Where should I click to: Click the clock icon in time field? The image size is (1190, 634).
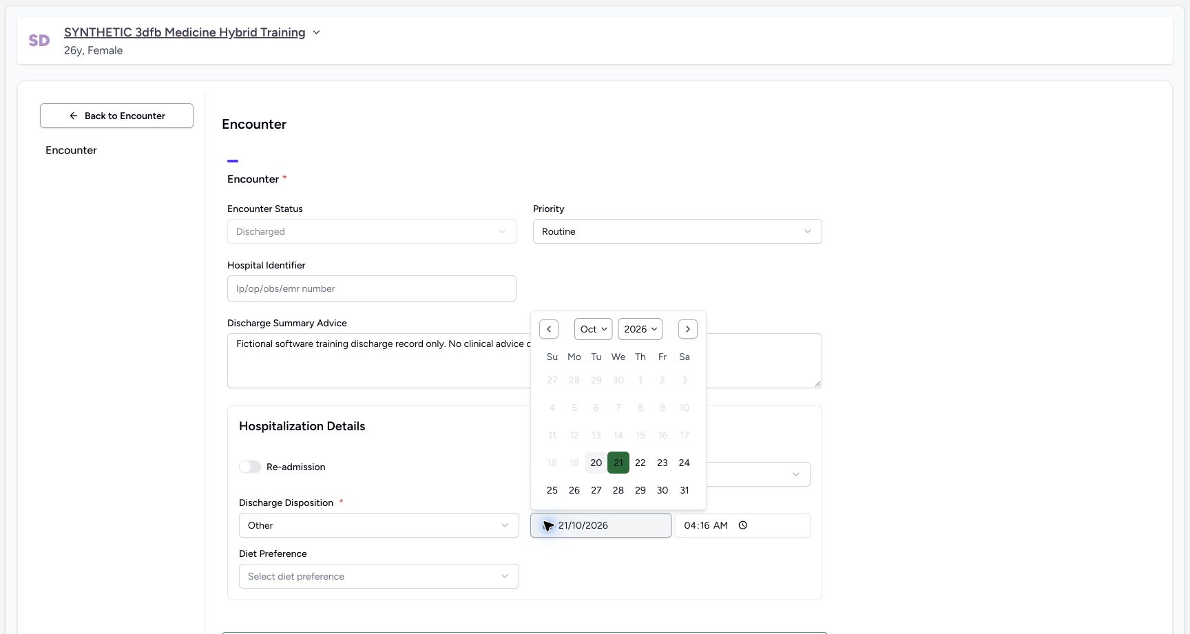tap(743, 525)
